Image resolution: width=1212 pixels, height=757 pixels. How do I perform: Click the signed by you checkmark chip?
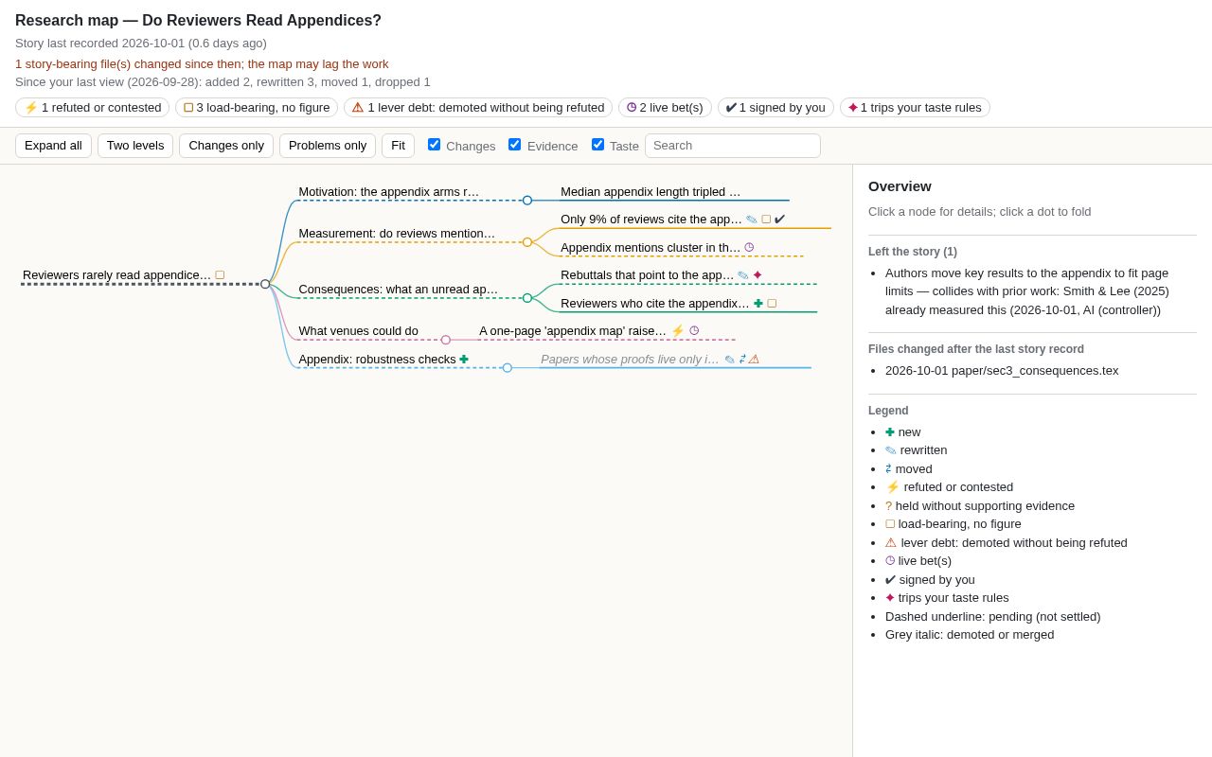pyautogui.click(x=775, y=108)
